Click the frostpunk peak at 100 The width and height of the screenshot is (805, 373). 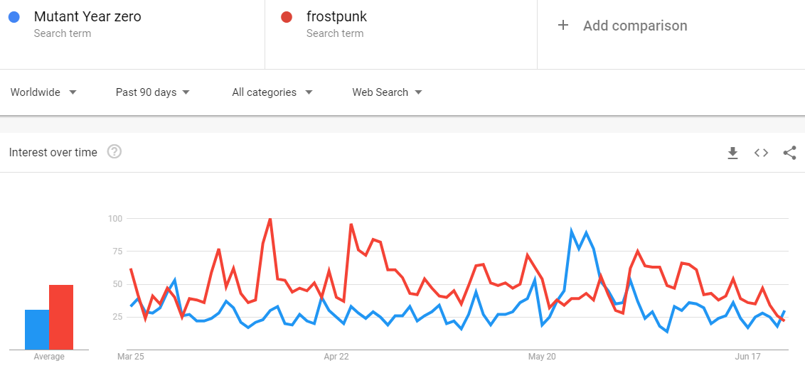pyautogui.click(x=270, y=219)
